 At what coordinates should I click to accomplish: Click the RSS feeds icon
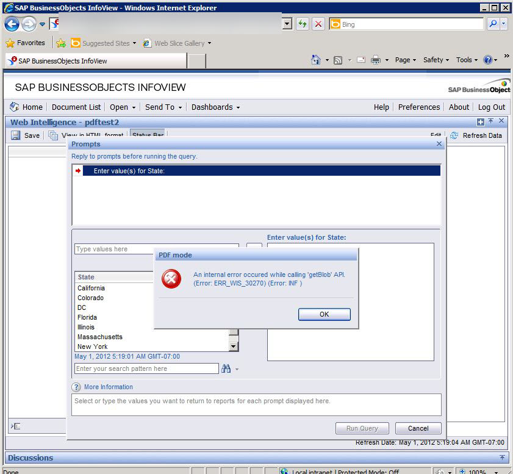[x=338, y=60]
